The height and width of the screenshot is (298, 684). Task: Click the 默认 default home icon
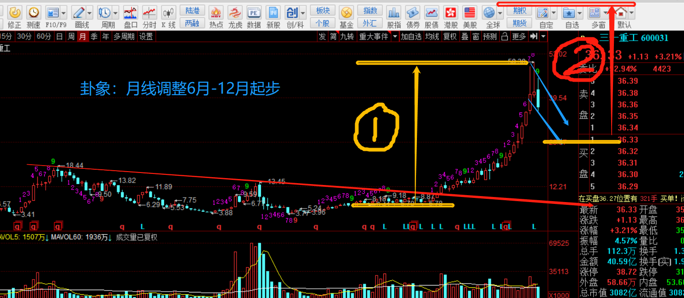click(622, 12)
